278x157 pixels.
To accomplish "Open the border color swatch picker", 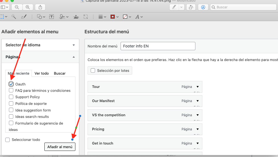I will [114, 17].
